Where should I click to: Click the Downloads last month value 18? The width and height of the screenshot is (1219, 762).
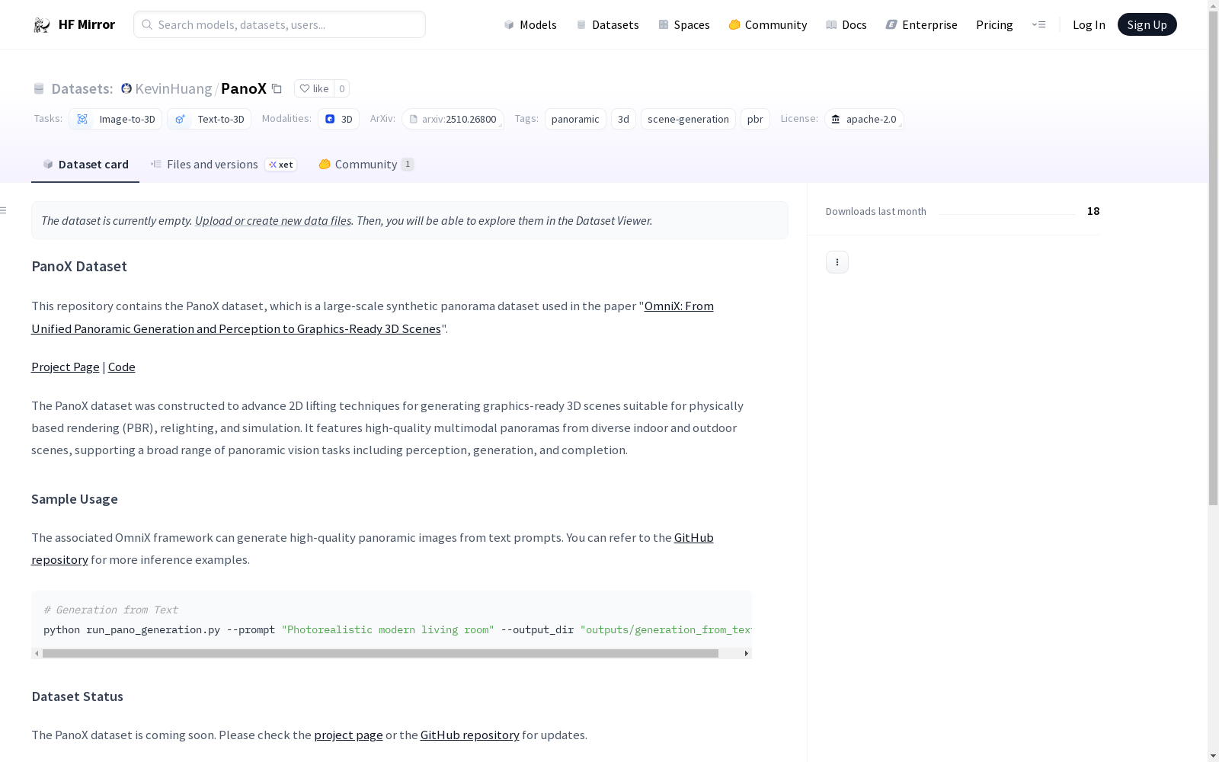tap(1093, 211)
